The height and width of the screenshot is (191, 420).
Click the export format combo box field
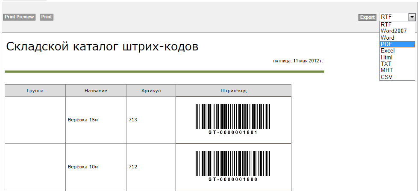click(394, 17)
